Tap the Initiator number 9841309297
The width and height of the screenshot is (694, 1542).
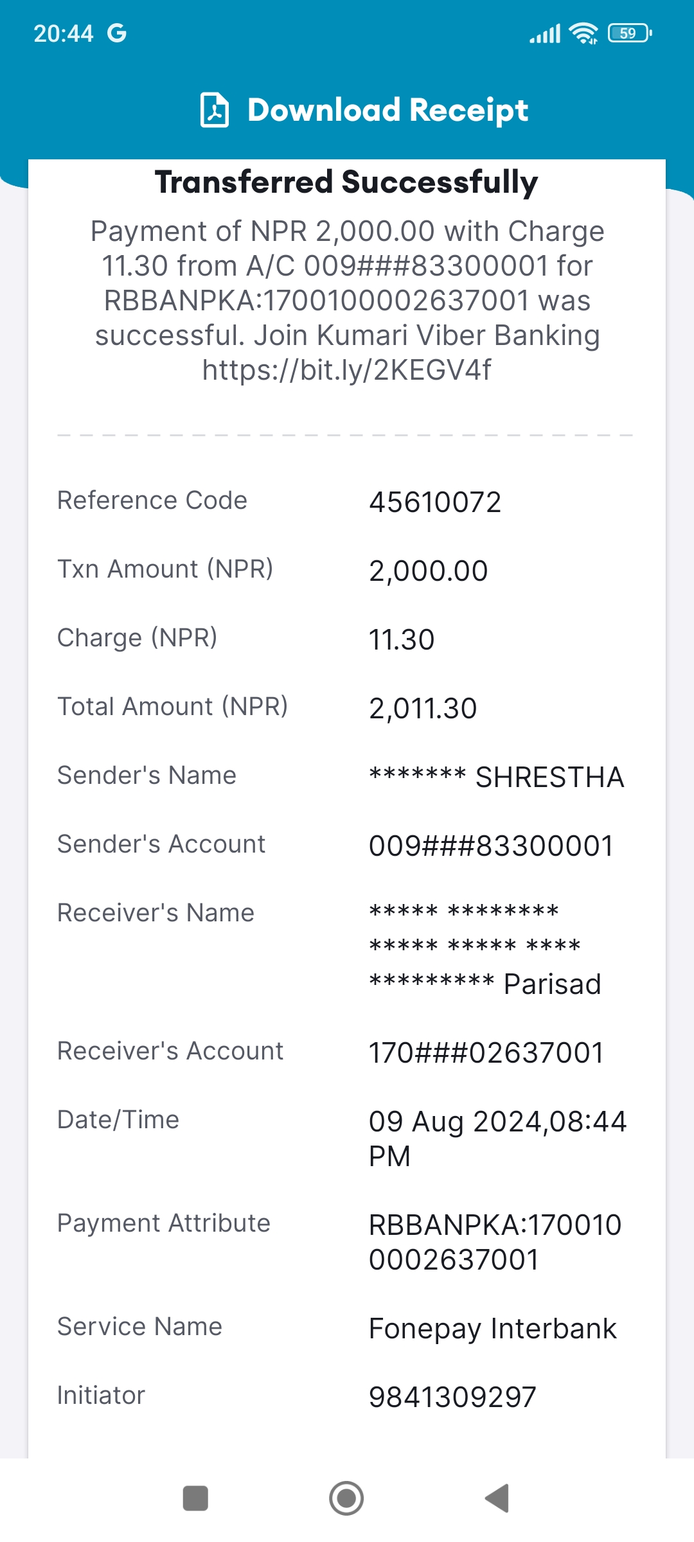point(452,1397)
